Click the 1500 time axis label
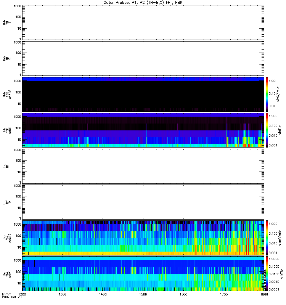The width and height of the screenshot is (286, 305). [x=143, y=295]
